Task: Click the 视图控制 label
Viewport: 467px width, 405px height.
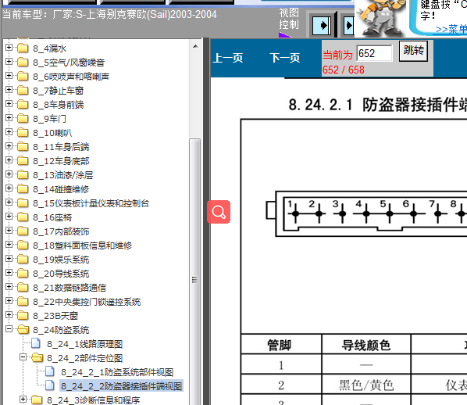Action: (x=289, y=19)
